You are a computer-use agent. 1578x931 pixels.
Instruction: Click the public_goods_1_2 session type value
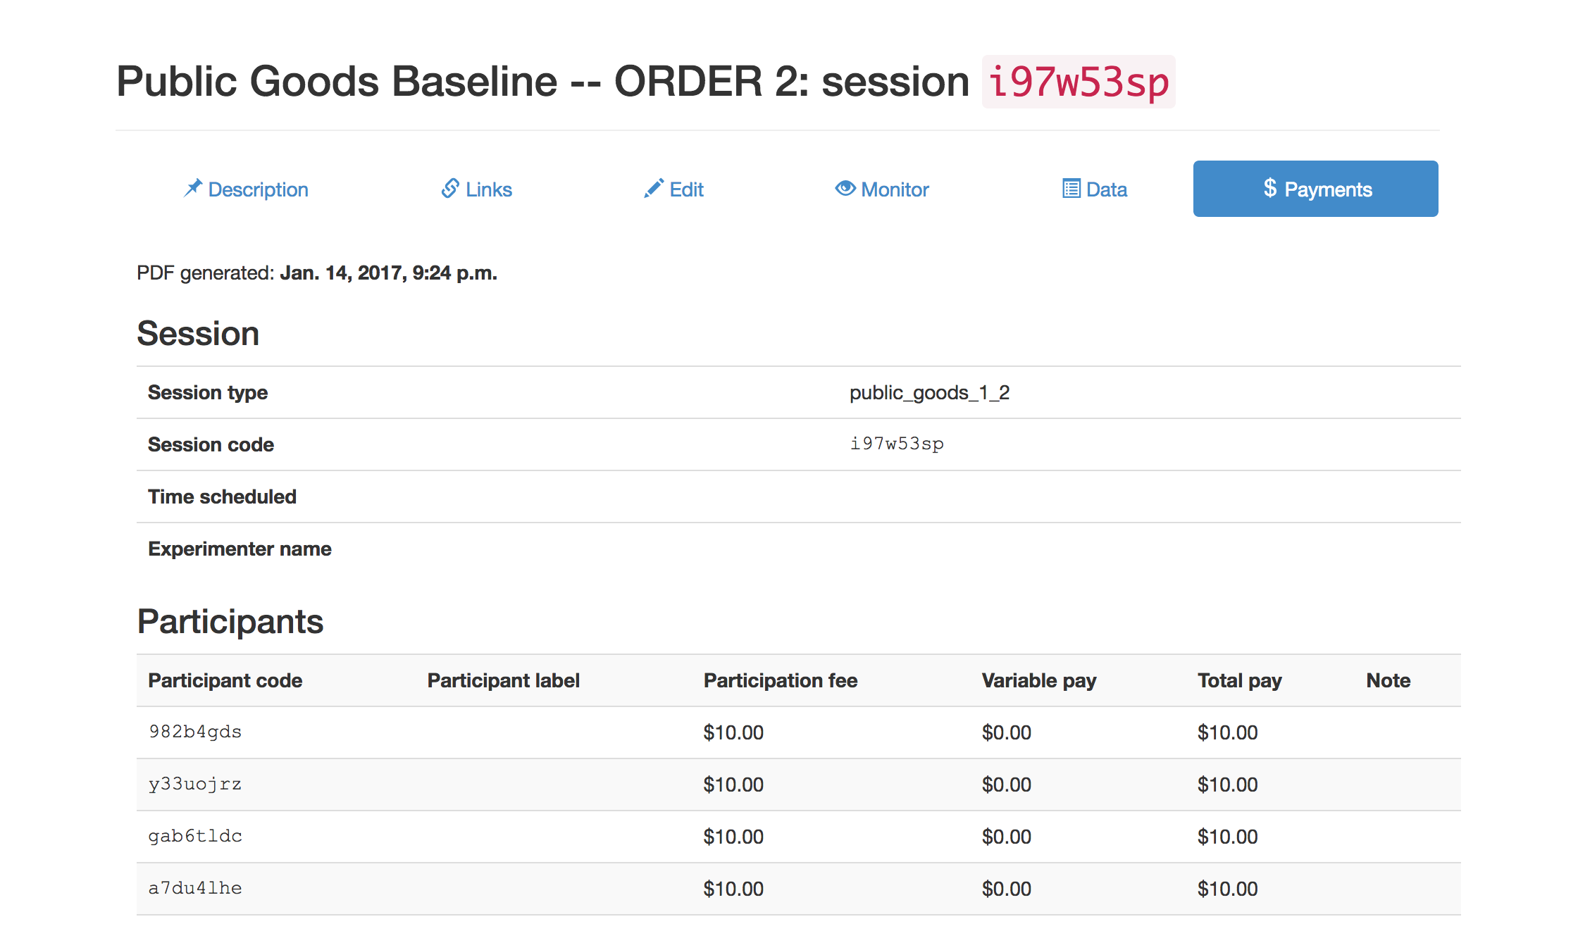coord(929,392)
